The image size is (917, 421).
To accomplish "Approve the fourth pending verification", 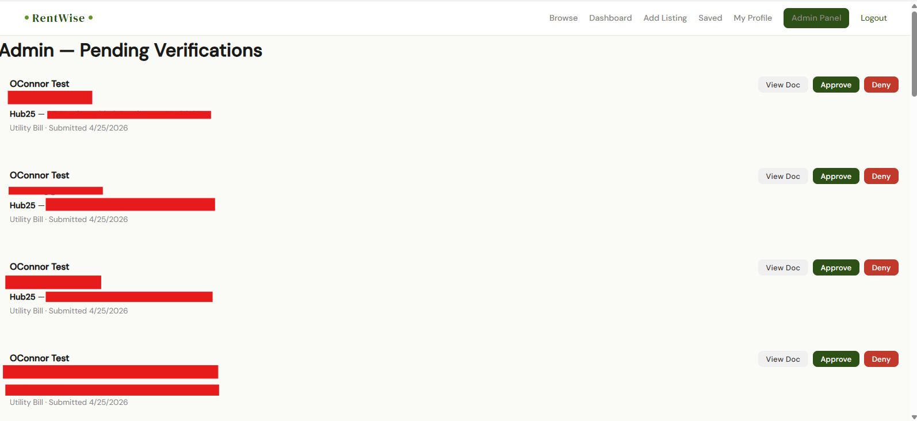I will (x=836, y=359).
